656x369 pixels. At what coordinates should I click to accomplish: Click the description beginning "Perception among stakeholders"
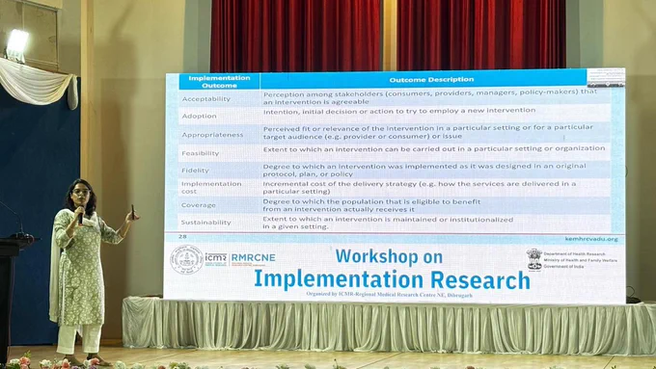click(429, 97)
